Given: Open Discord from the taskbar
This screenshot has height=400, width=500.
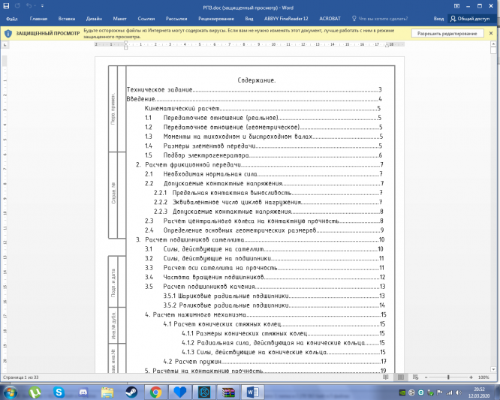Looking at the screenshot, I should [x=83, y=392].
